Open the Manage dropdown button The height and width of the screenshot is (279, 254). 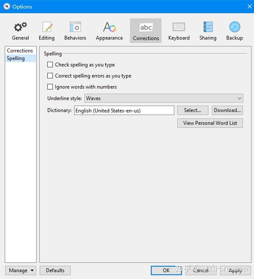(20, 270)
